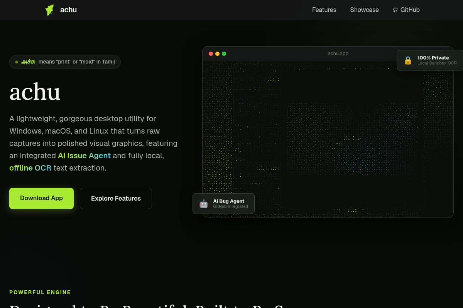Click the highlighted 'offline OCR' text
This screenshot has width=463, height=308.
[x=30, y=168]
